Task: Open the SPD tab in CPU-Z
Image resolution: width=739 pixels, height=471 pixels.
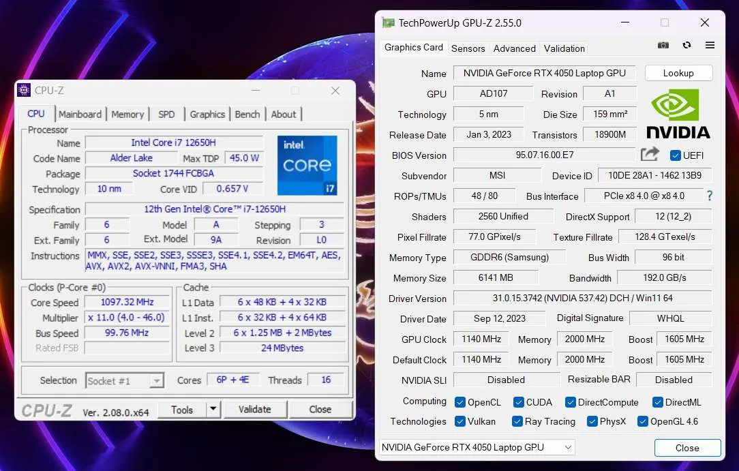Action: (166, 115)
